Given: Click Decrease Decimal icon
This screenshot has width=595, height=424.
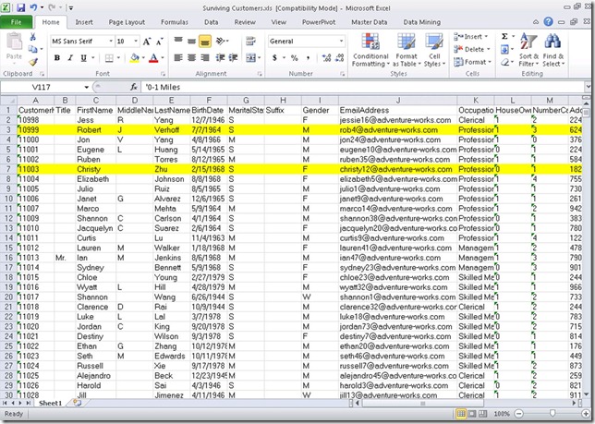Looking at the screenshot, I should point(340,58).
